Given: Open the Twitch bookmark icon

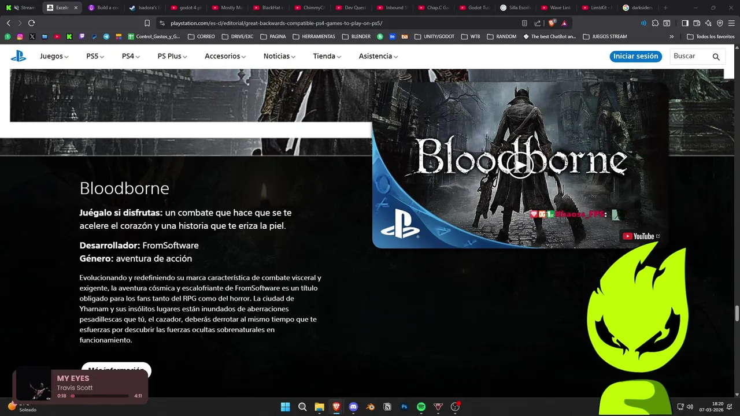Looking at the screenshot, I should pos(82,36).
